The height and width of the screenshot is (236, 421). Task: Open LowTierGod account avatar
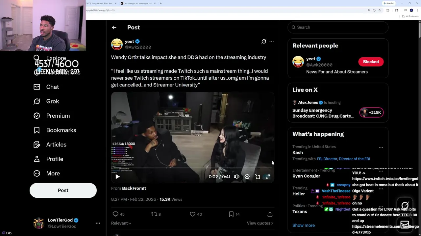(39, 223)
